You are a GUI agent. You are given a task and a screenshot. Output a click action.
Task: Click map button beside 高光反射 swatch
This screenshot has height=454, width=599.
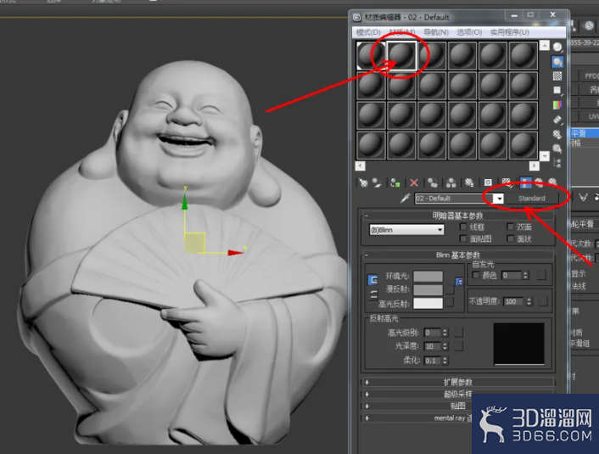[450, 302]
